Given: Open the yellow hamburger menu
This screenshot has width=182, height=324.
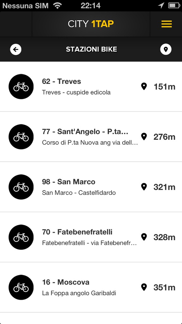Looking at the screenshot, I should (x=167, y=24).
